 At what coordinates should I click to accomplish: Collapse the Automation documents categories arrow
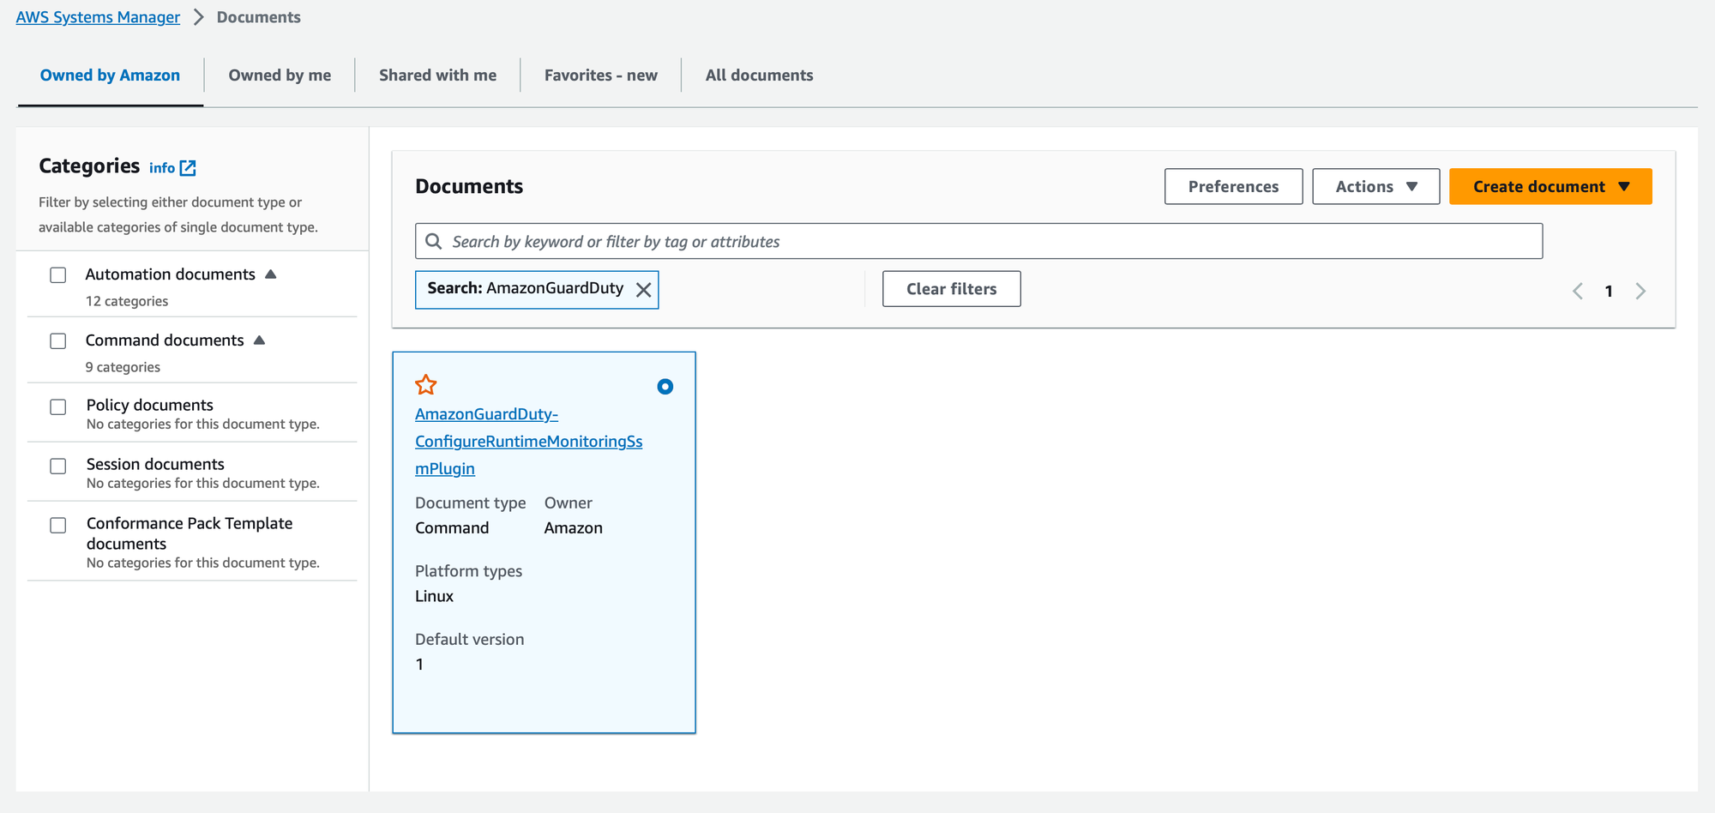[x=271, y=274]
